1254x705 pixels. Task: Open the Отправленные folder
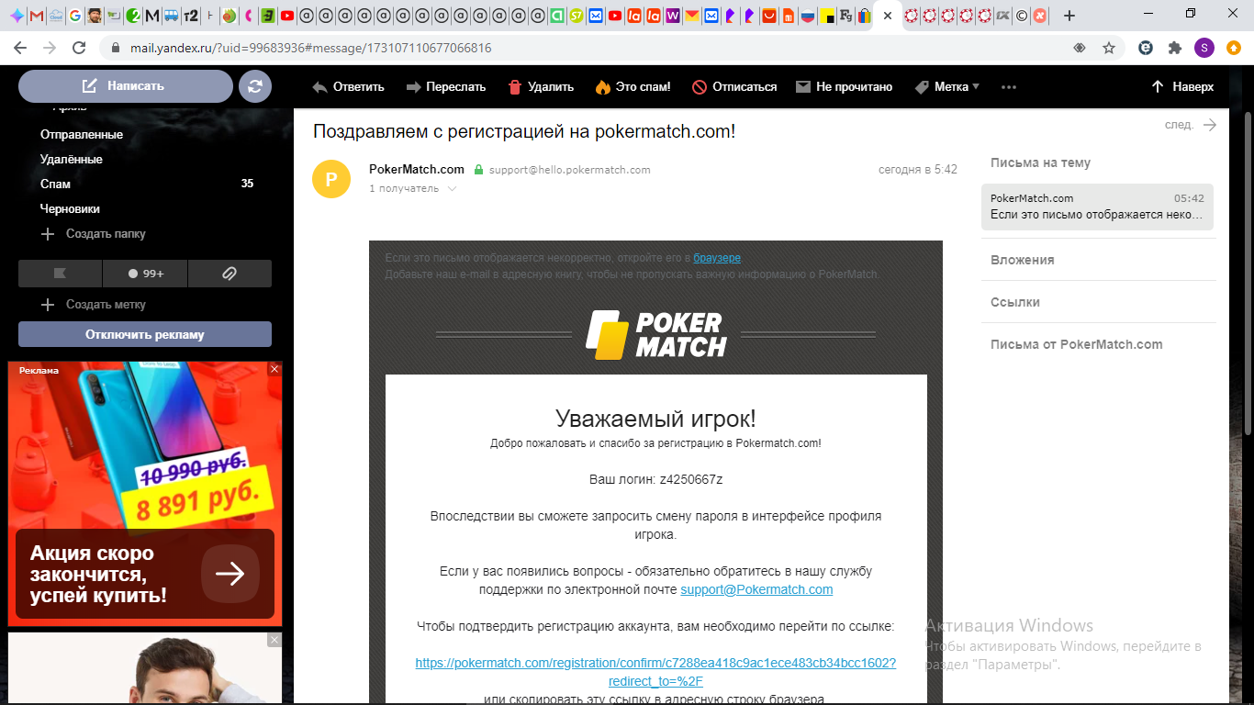coord(82,135)
